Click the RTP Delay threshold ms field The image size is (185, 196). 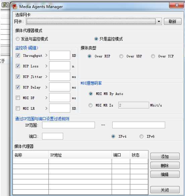tap(60, 87)
